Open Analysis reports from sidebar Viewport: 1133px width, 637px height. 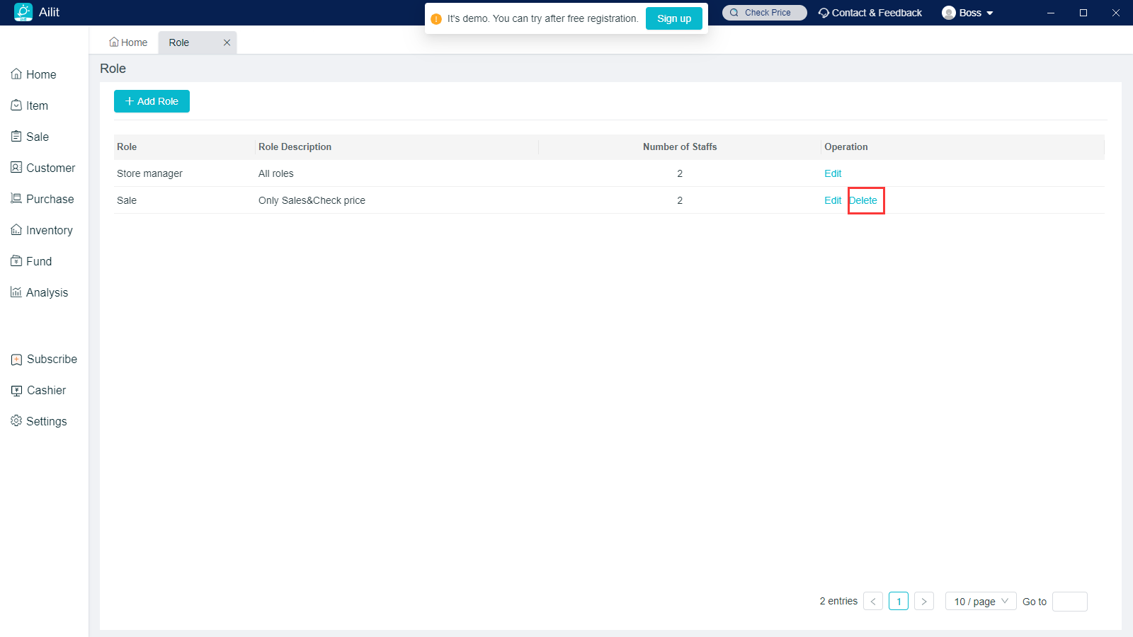(47, 292)
